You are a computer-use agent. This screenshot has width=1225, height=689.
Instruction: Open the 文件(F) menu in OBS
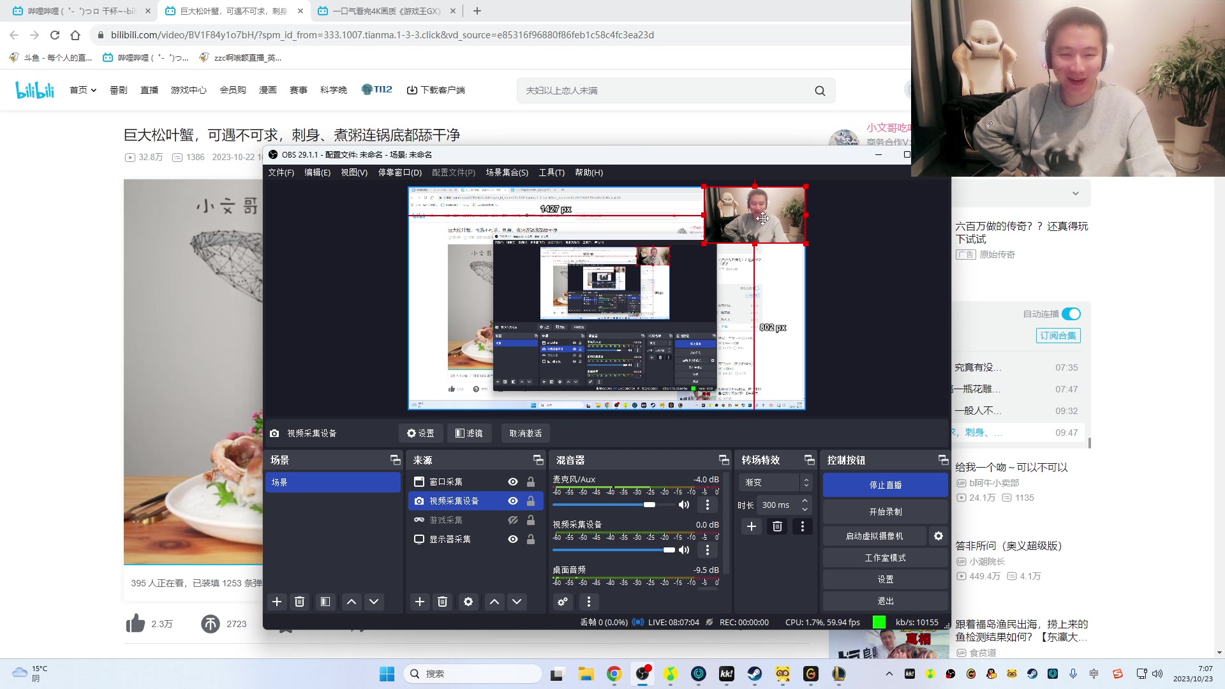[x=281, y=172]
